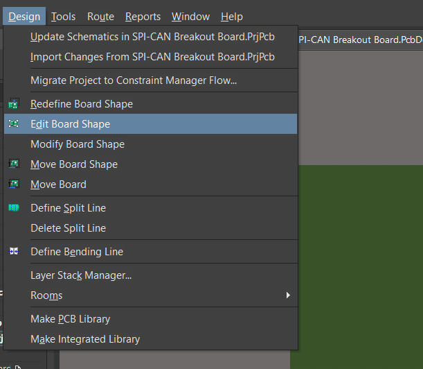The image size is (423, 369).
Task: Open the Route menu
Action: pyautogui.click(x=100, y=17)
